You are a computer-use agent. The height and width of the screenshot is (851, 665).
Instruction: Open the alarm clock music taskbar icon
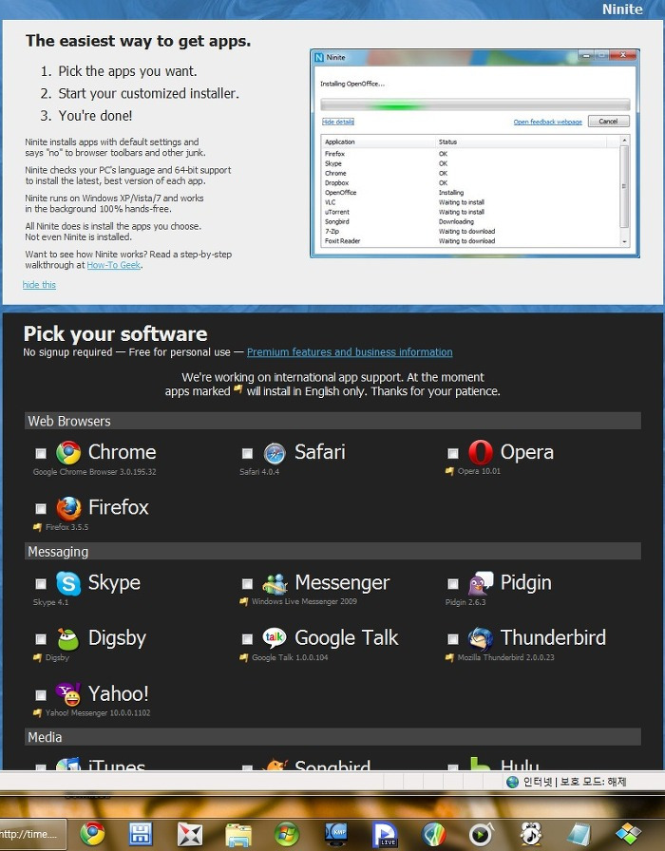tap(531, 834)
